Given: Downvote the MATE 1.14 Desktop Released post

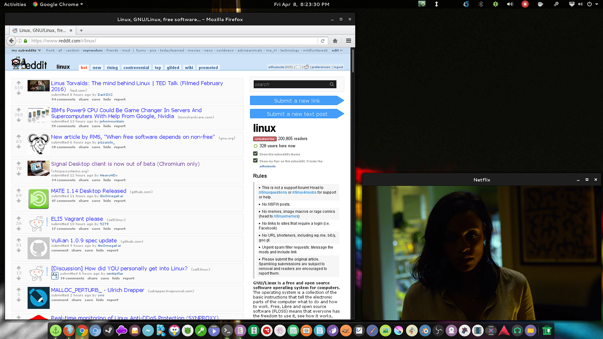Looking at the screenshot, I should (x=18, y=201).
